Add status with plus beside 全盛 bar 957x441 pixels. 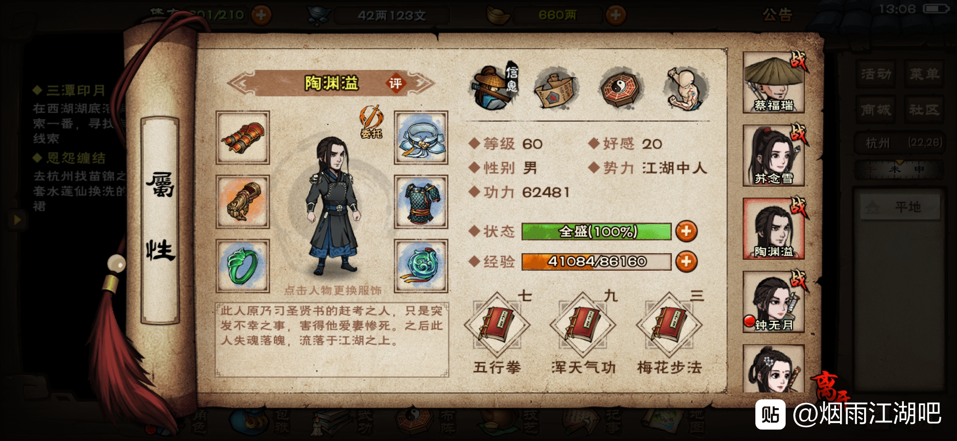[686, 231]
